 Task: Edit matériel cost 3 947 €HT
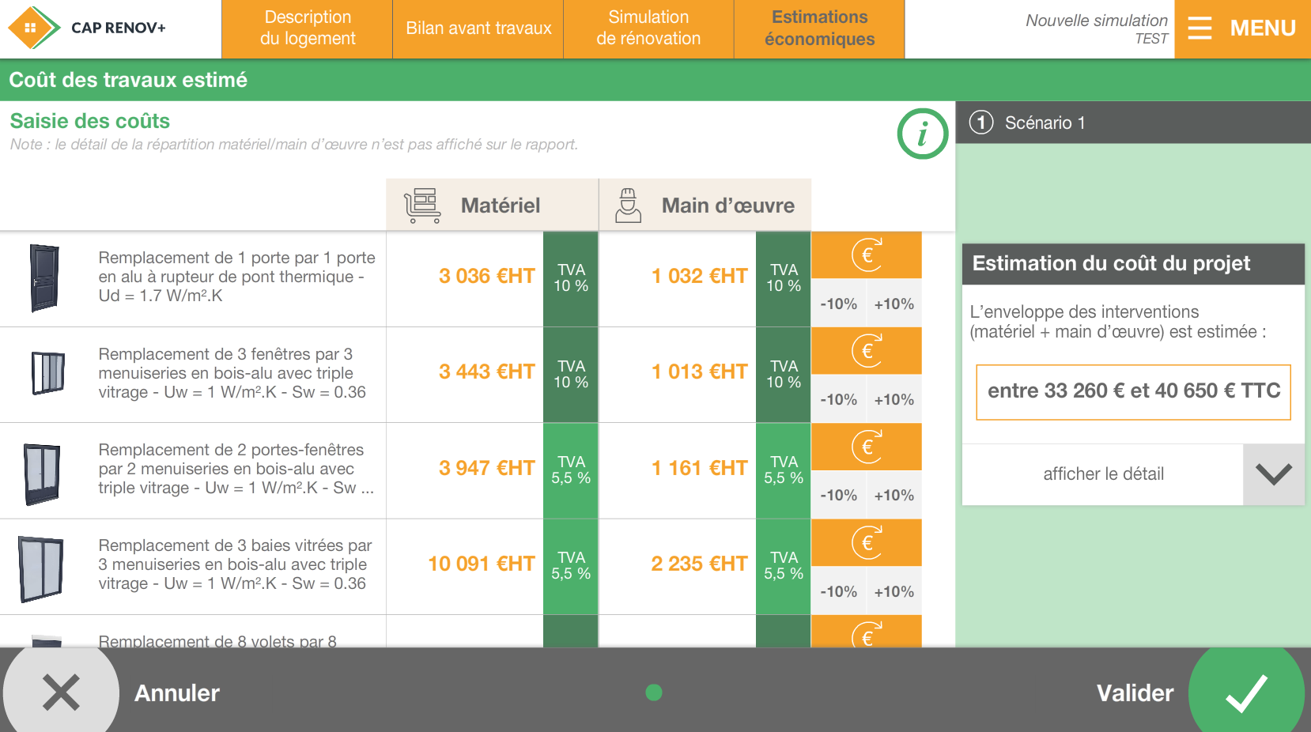487,468
